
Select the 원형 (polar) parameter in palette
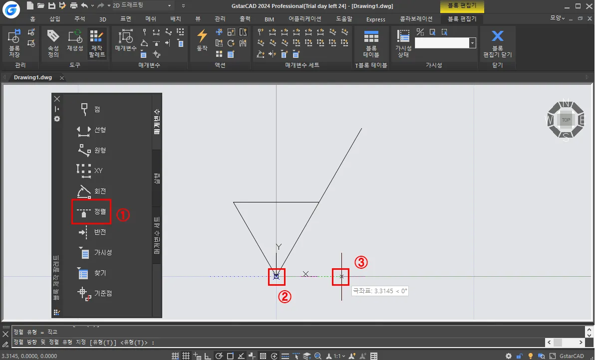(x=91, y=150)
